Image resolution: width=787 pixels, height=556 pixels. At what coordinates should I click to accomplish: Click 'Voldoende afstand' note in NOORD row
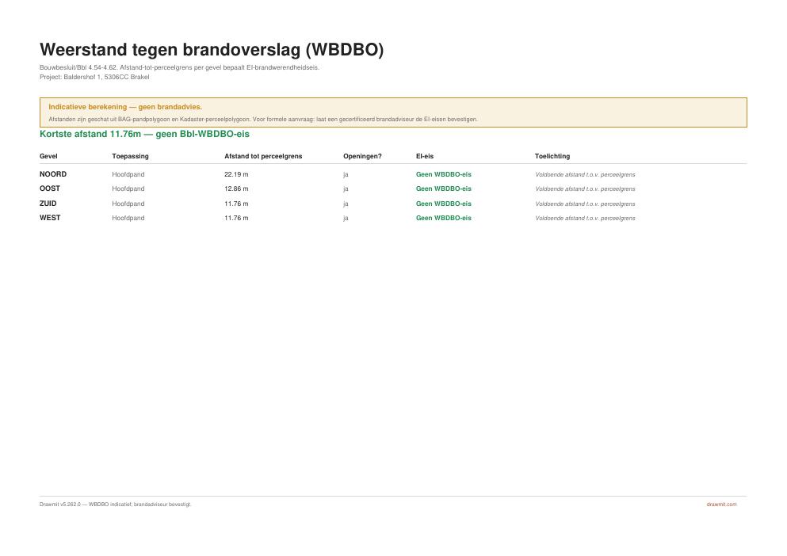(585, 174)
